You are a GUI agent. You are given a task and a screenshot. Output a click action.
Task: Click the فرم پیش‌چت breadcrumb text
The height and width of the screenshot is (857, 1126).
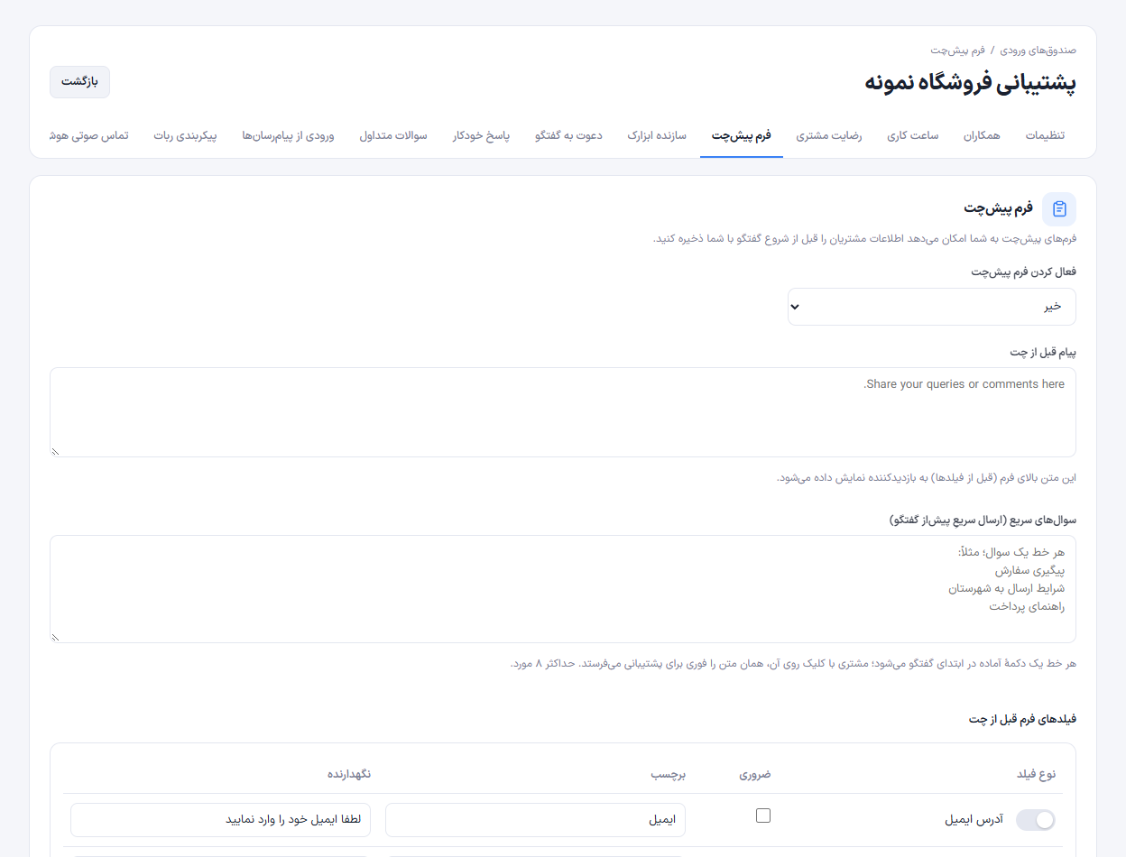957,50
